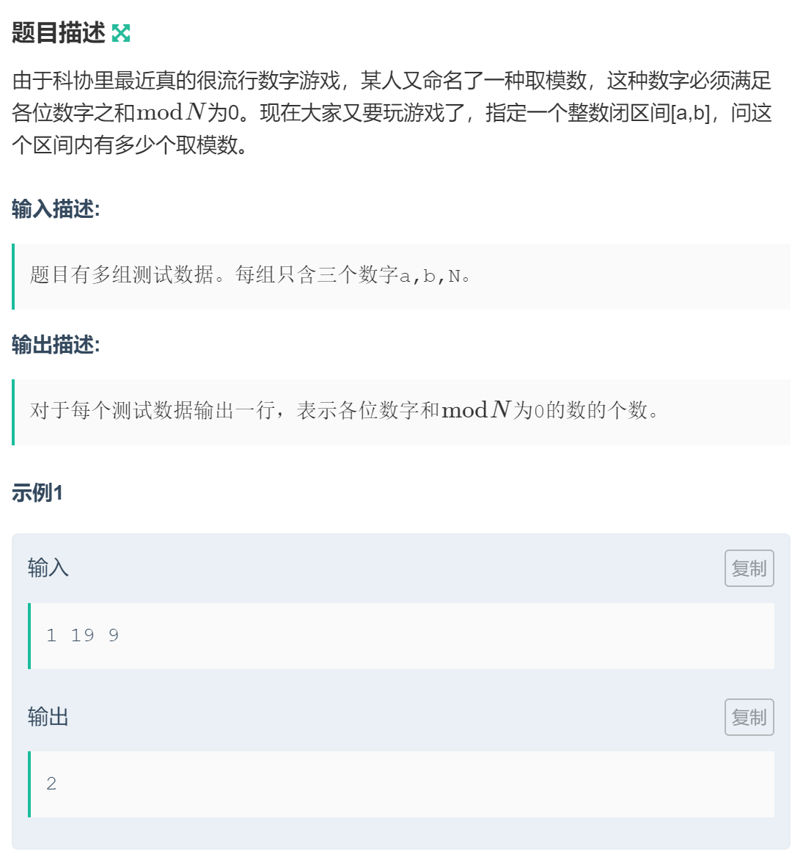Copy the sample input with 复制 button
The height and width of the screenshot is (854, 803).
(749, 568)
